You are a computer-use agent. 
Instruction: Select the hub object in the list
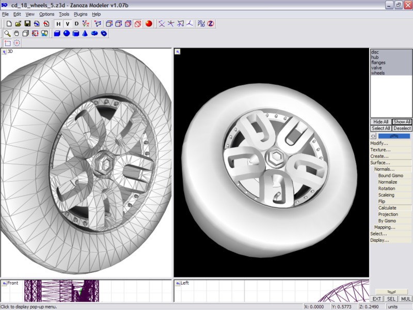(391, 57)
